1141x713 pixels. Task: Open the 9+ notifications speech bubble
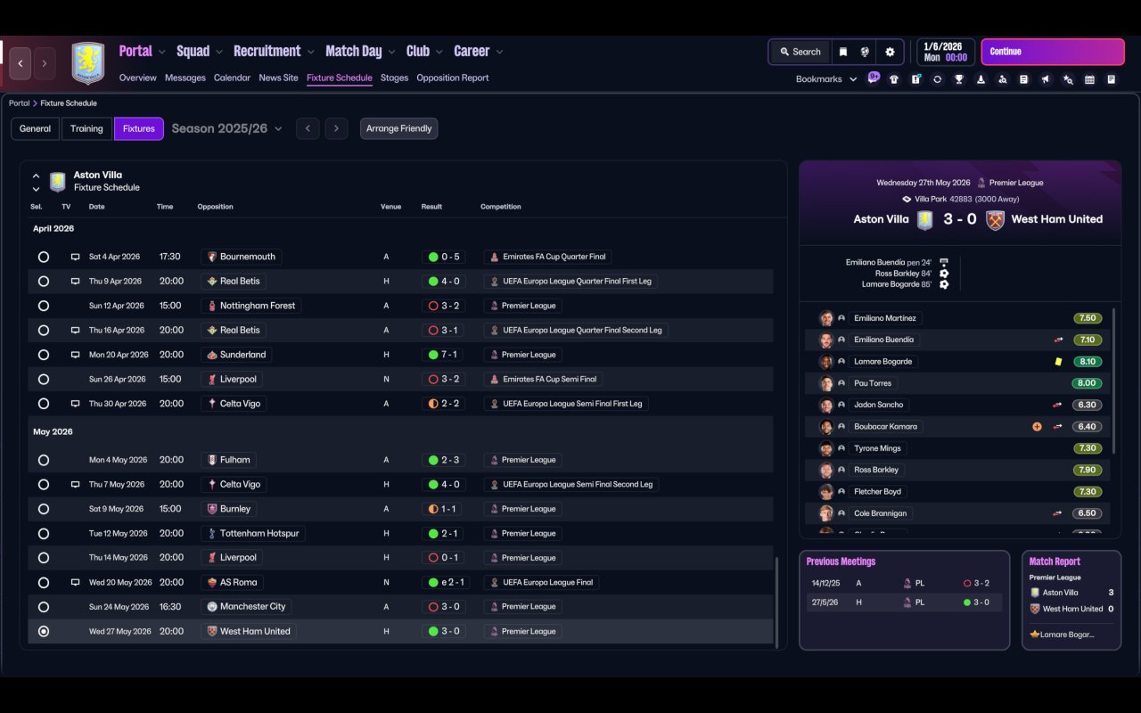click(874, 77)
